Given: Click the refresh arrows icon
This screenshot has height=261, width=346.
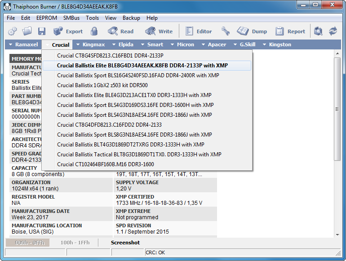Looking at the screenshot, I should pos(333,31).
